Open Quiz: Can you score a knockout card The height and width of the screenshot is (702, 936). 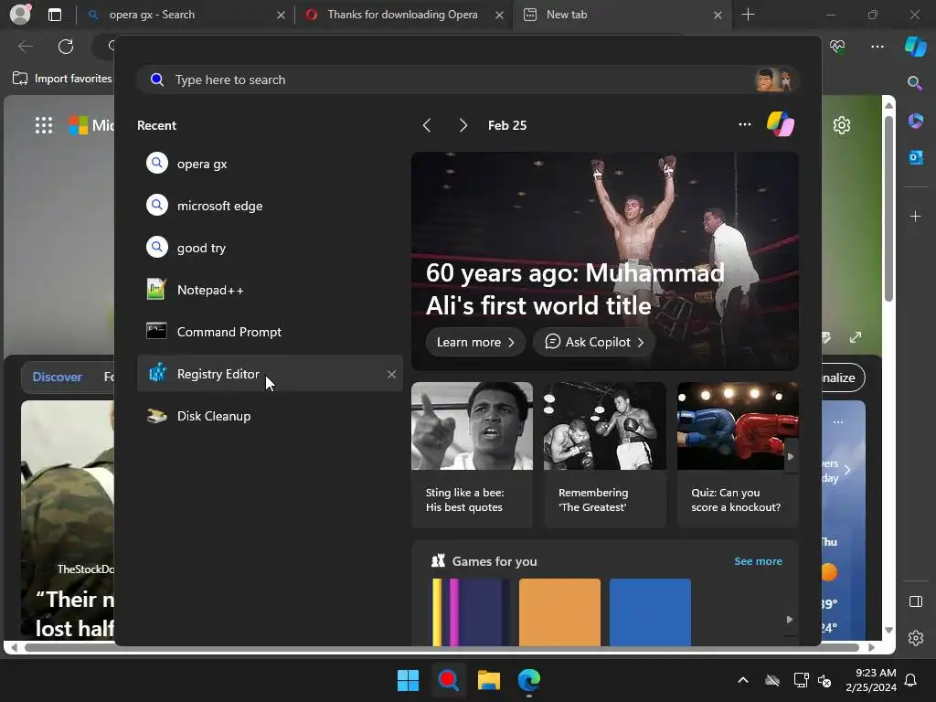click(x=738, y=454)
